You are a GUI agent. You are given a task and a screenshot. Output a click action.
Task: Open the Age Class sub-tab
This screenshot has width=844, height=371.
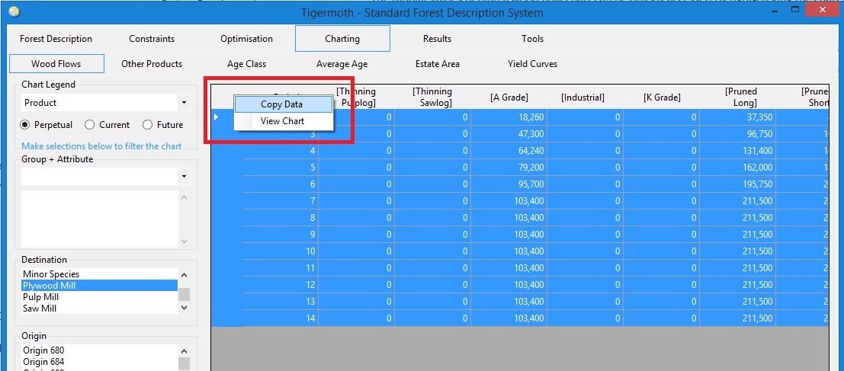(x=246, y=64)
